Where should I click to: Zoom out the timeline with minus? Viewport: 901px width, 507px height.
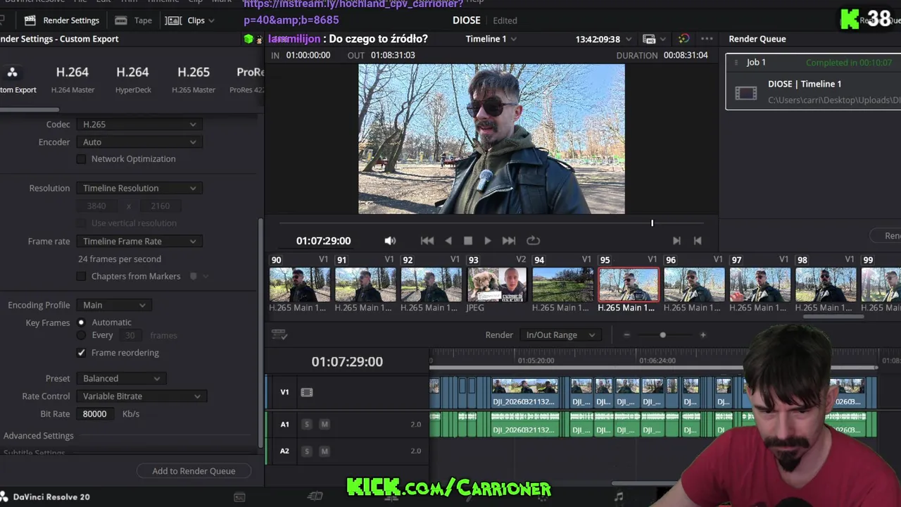[x=626, y=335]
